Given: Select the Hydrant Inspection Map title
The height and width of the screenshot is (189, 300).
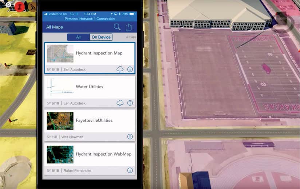Looking at the screenshot, I should pyautogui.click(x=99, y=53).
